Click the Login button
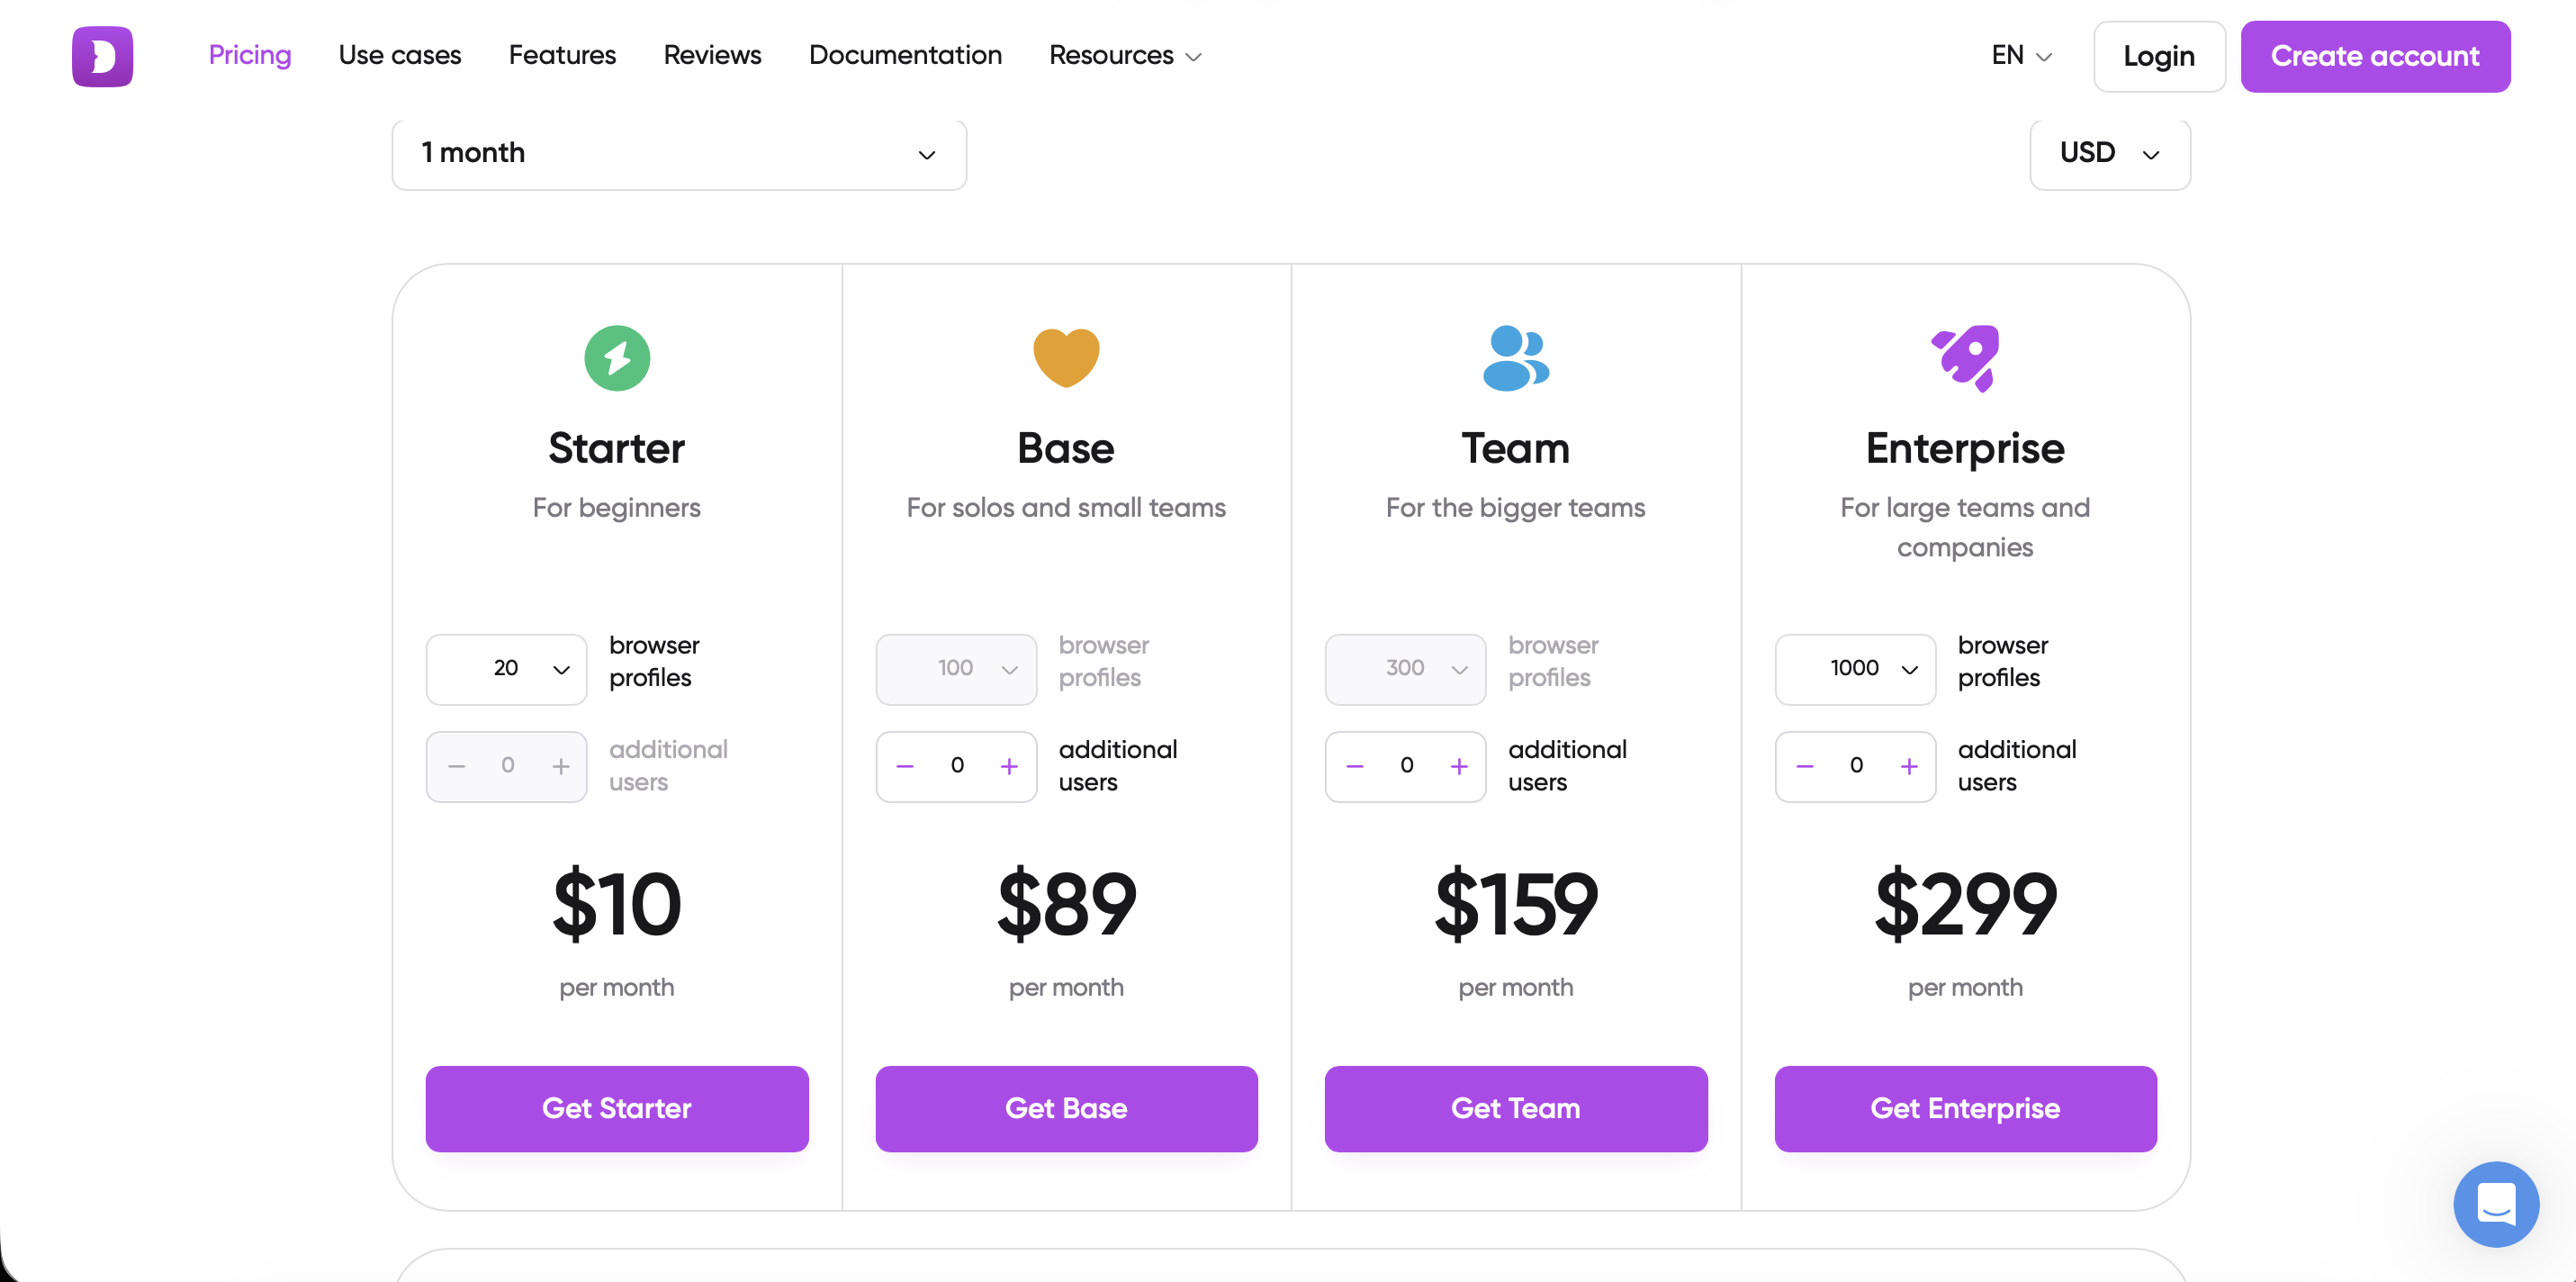This screenshot has height=1282, width=2576. pyautogui.click(x=2159, y=56)
